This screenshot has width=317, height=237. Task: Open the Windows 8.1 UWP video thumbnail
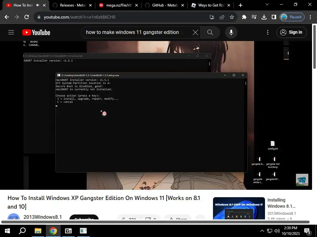[239, 208]
